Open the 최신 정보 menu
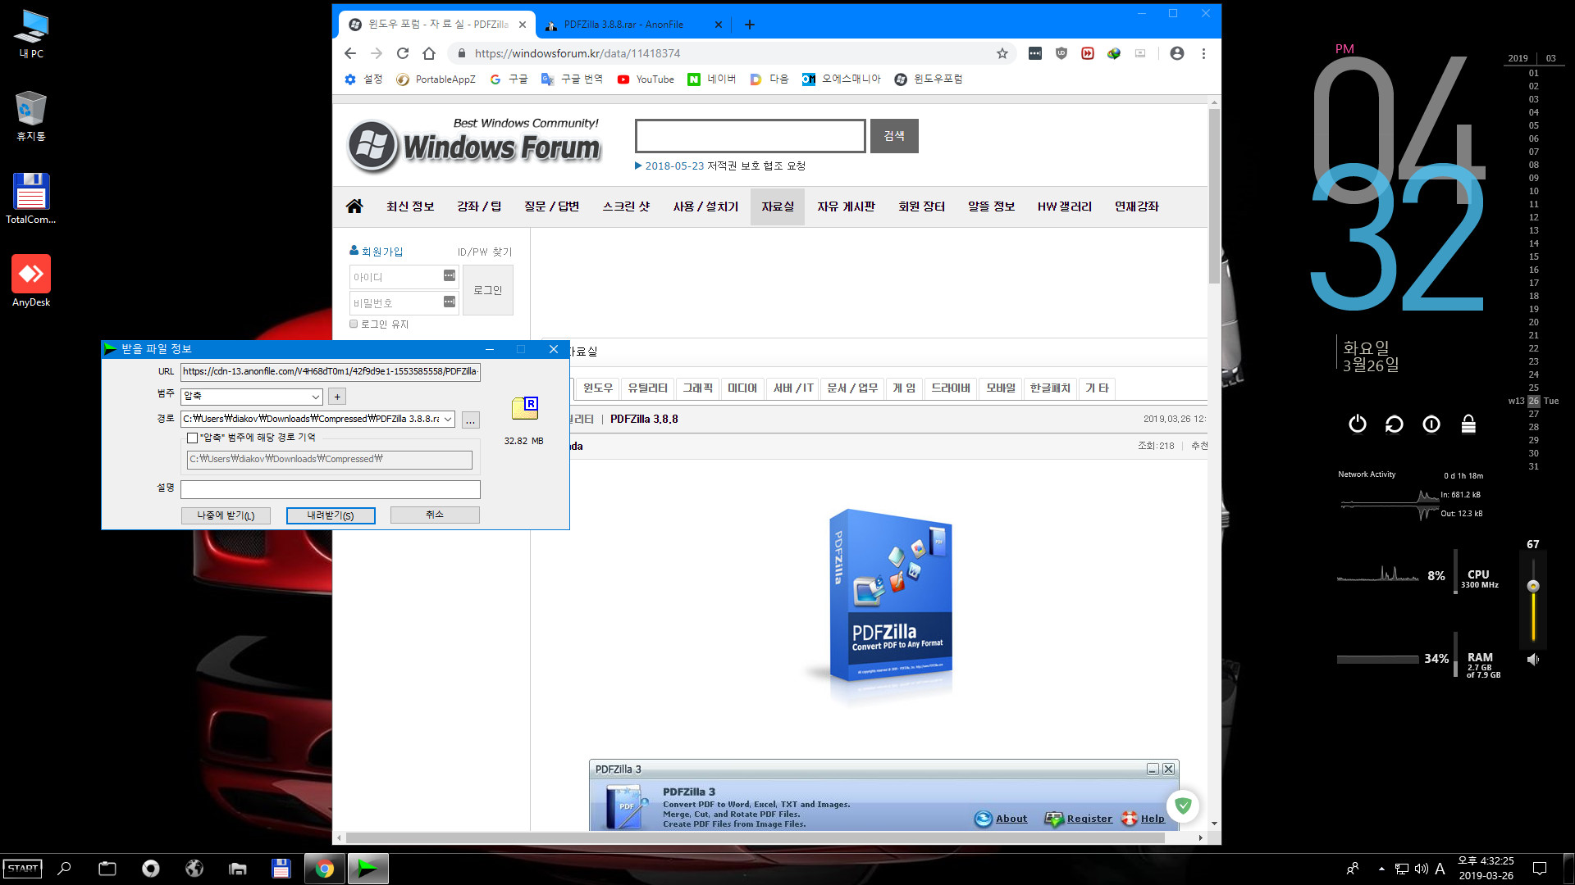Screen dimensions: 1575x885 coord(410,206)
